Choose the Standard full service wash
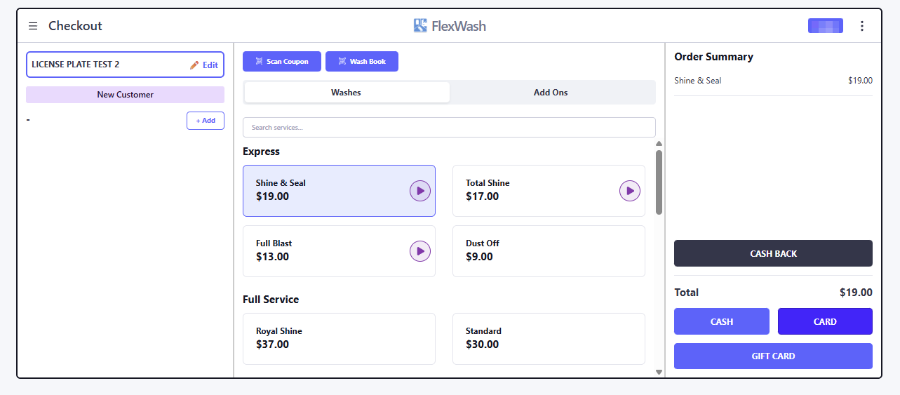Screen dimensions: 900x395 click(549, 339)
